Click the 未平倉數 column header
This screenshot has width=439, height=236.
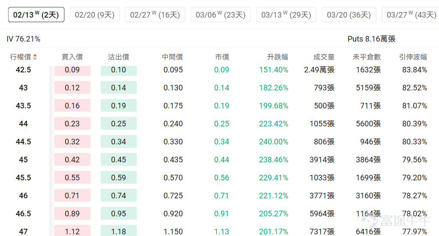[367, 57]
